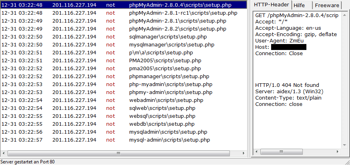Select the sqlweb\scripts\setup.php row
Image resolution: width=350 pixels, height=165 pixels.
(124, 108)
